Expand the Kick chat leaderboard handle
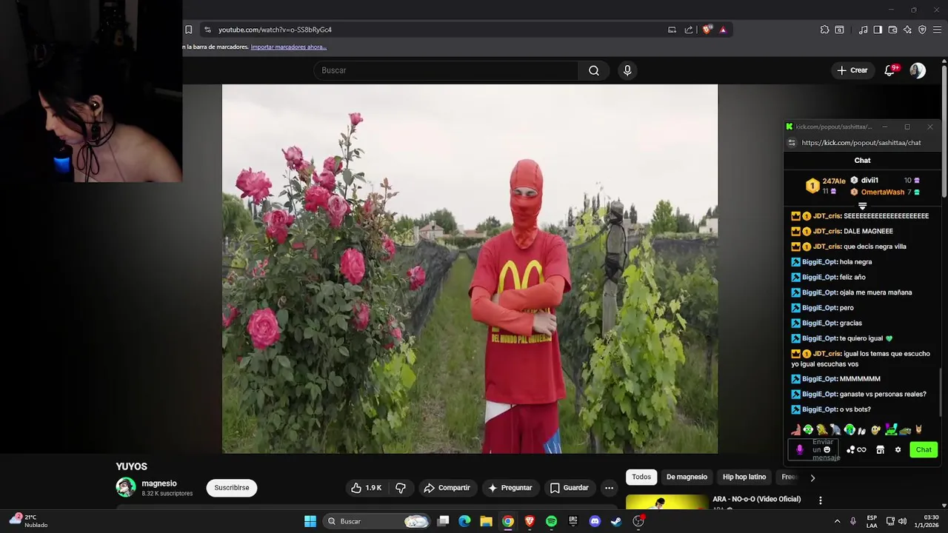Screen dimensions: 948x533 862,207
